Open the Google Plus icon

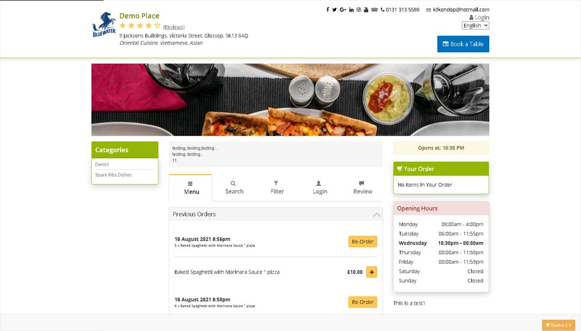[343, 10]
